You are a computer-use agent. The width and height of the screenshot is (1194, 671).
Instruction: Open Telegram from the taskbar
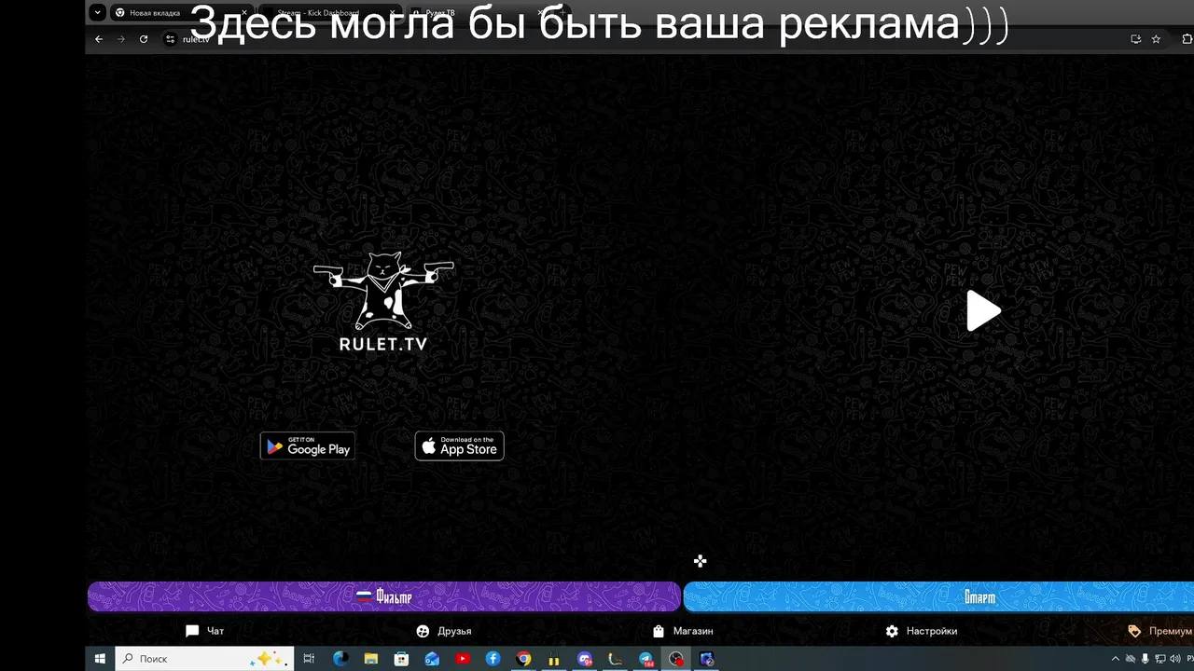click(646, 659)
